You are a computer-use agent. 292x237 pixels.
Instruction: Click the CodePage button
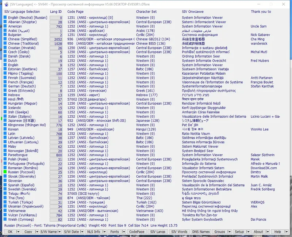pyautogui.click(x=137, y=232)
